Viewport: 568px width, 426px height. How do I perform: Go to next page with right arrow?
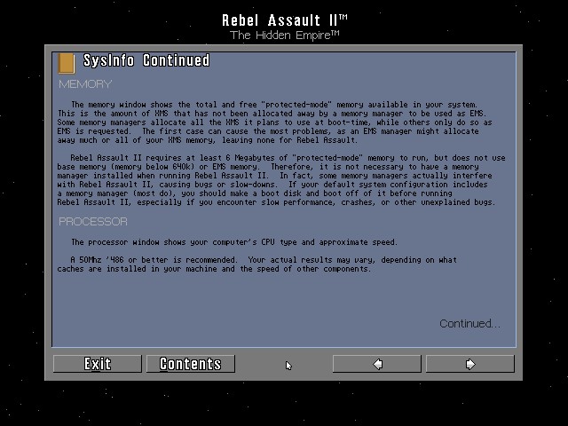tap(470, 364)
